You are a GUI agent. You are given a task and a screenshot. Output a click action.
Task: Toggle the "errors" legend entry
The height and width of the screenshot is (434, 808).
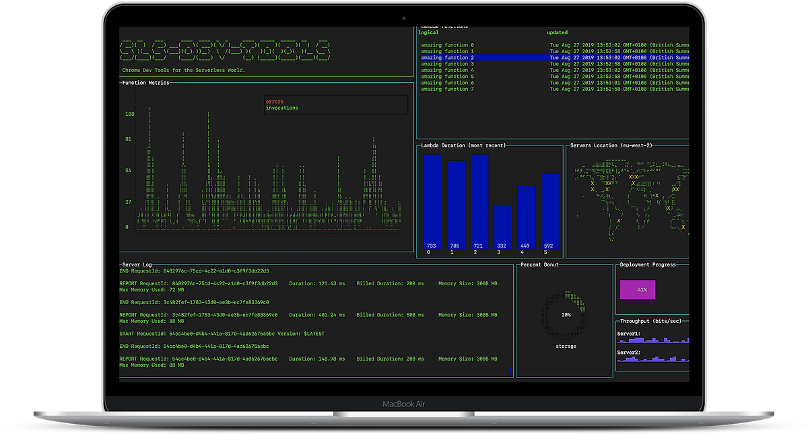point(275,101)
